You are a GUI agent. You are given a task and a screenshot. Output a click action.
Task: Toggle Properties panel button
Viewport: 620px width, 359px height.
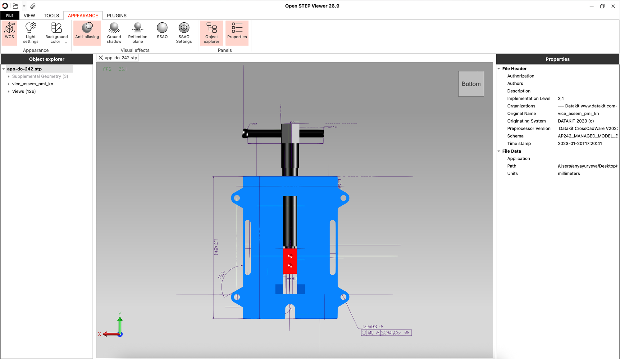click(237, 31)
